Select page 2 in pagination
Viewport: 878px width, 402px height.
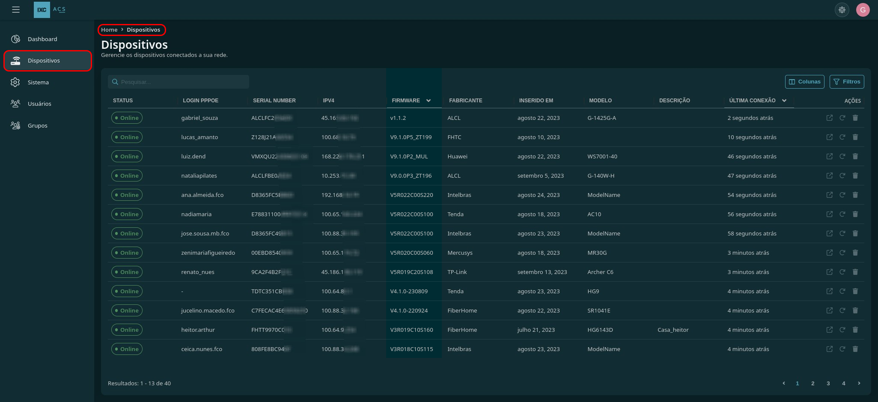pyautogui.click(x=813, y=383)
